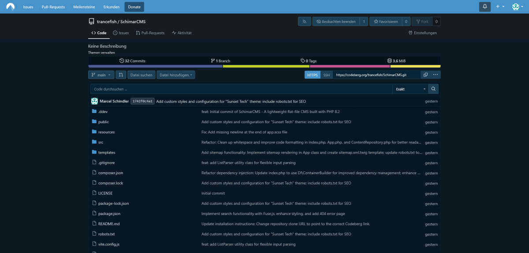The width and height of the screenshot is (529, 253).
Task: Select HTTPS clone protocol
Action: coord(312,75)
